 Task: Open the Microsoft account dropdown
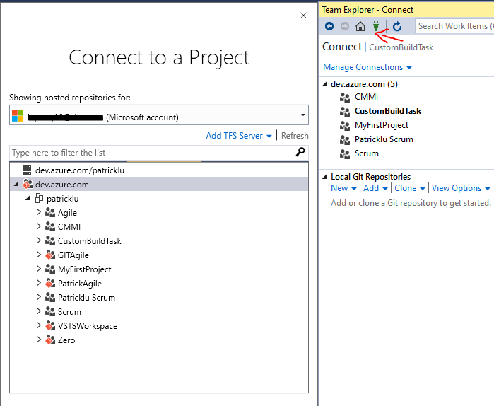tap(302, 115)
